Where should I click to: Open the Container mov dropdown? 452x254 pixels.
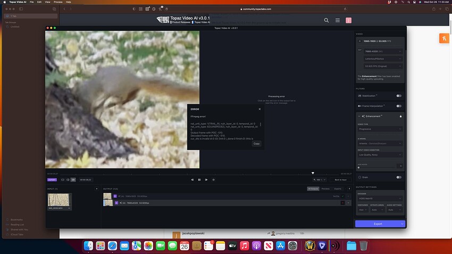pos(363,210)
